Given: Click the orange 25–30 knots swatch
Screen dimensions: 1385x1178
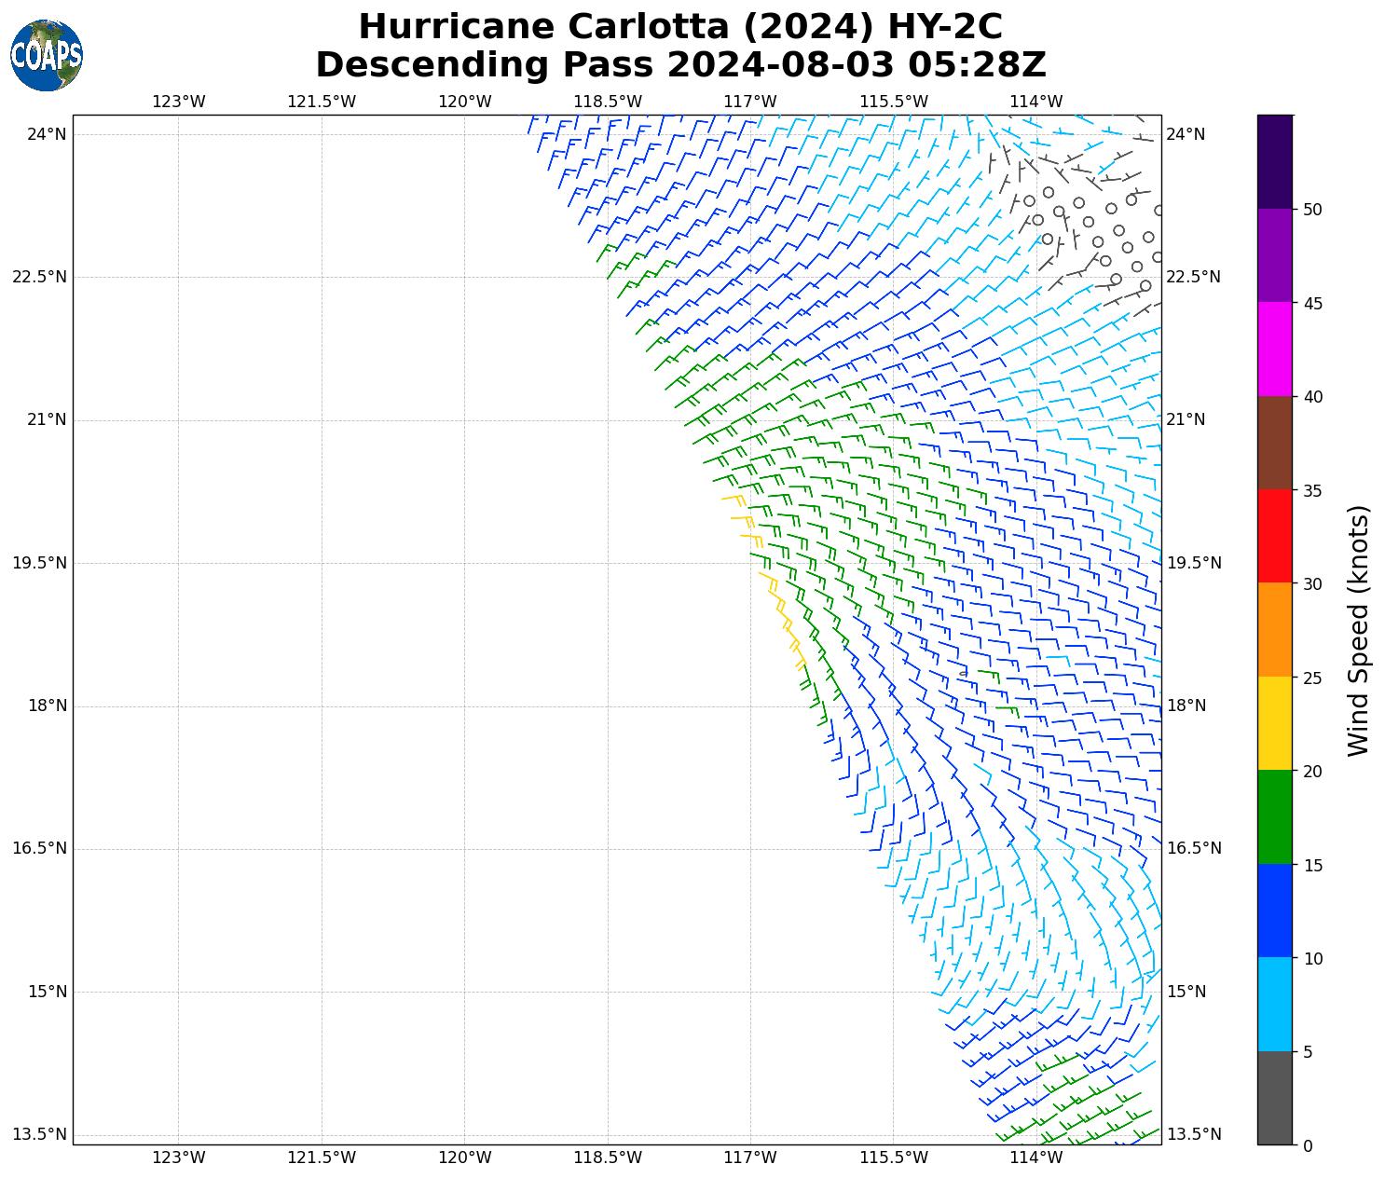Looking at the screenshot, I should coord(1274,629).
